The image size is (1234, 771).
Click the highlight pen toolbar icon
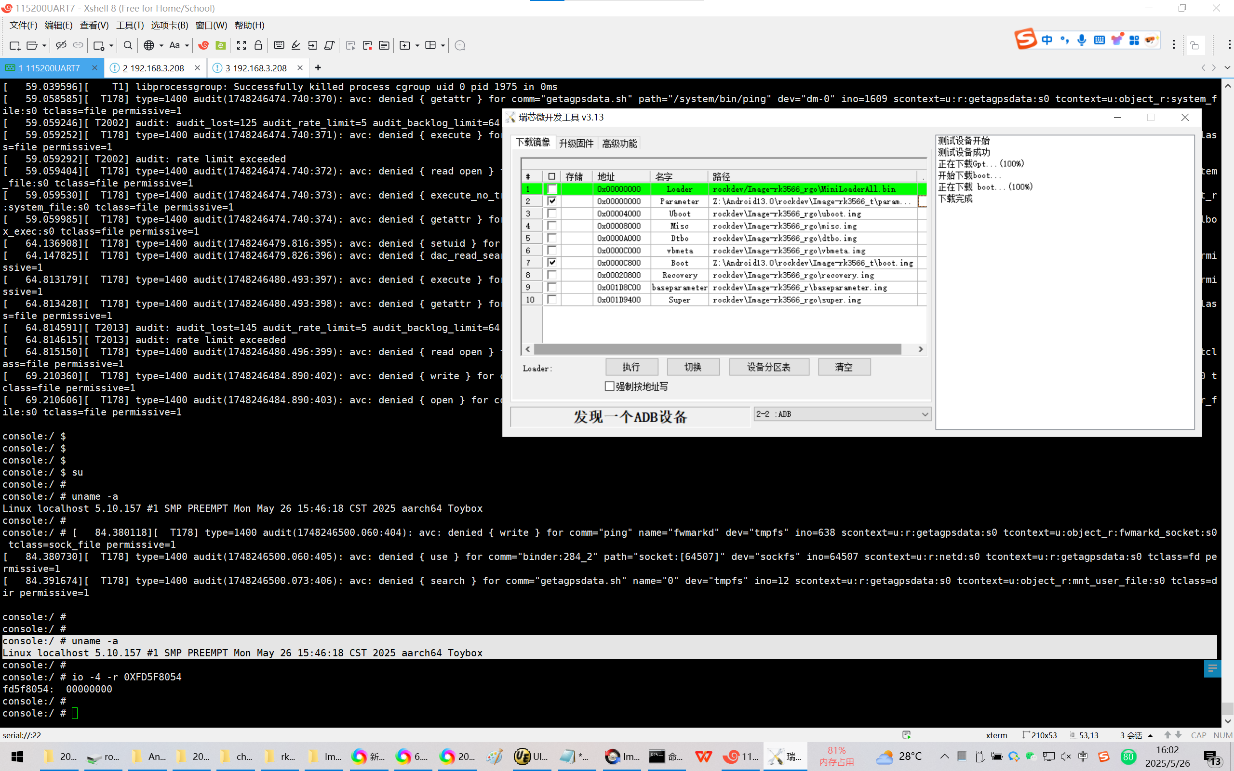tap(296, 45)
